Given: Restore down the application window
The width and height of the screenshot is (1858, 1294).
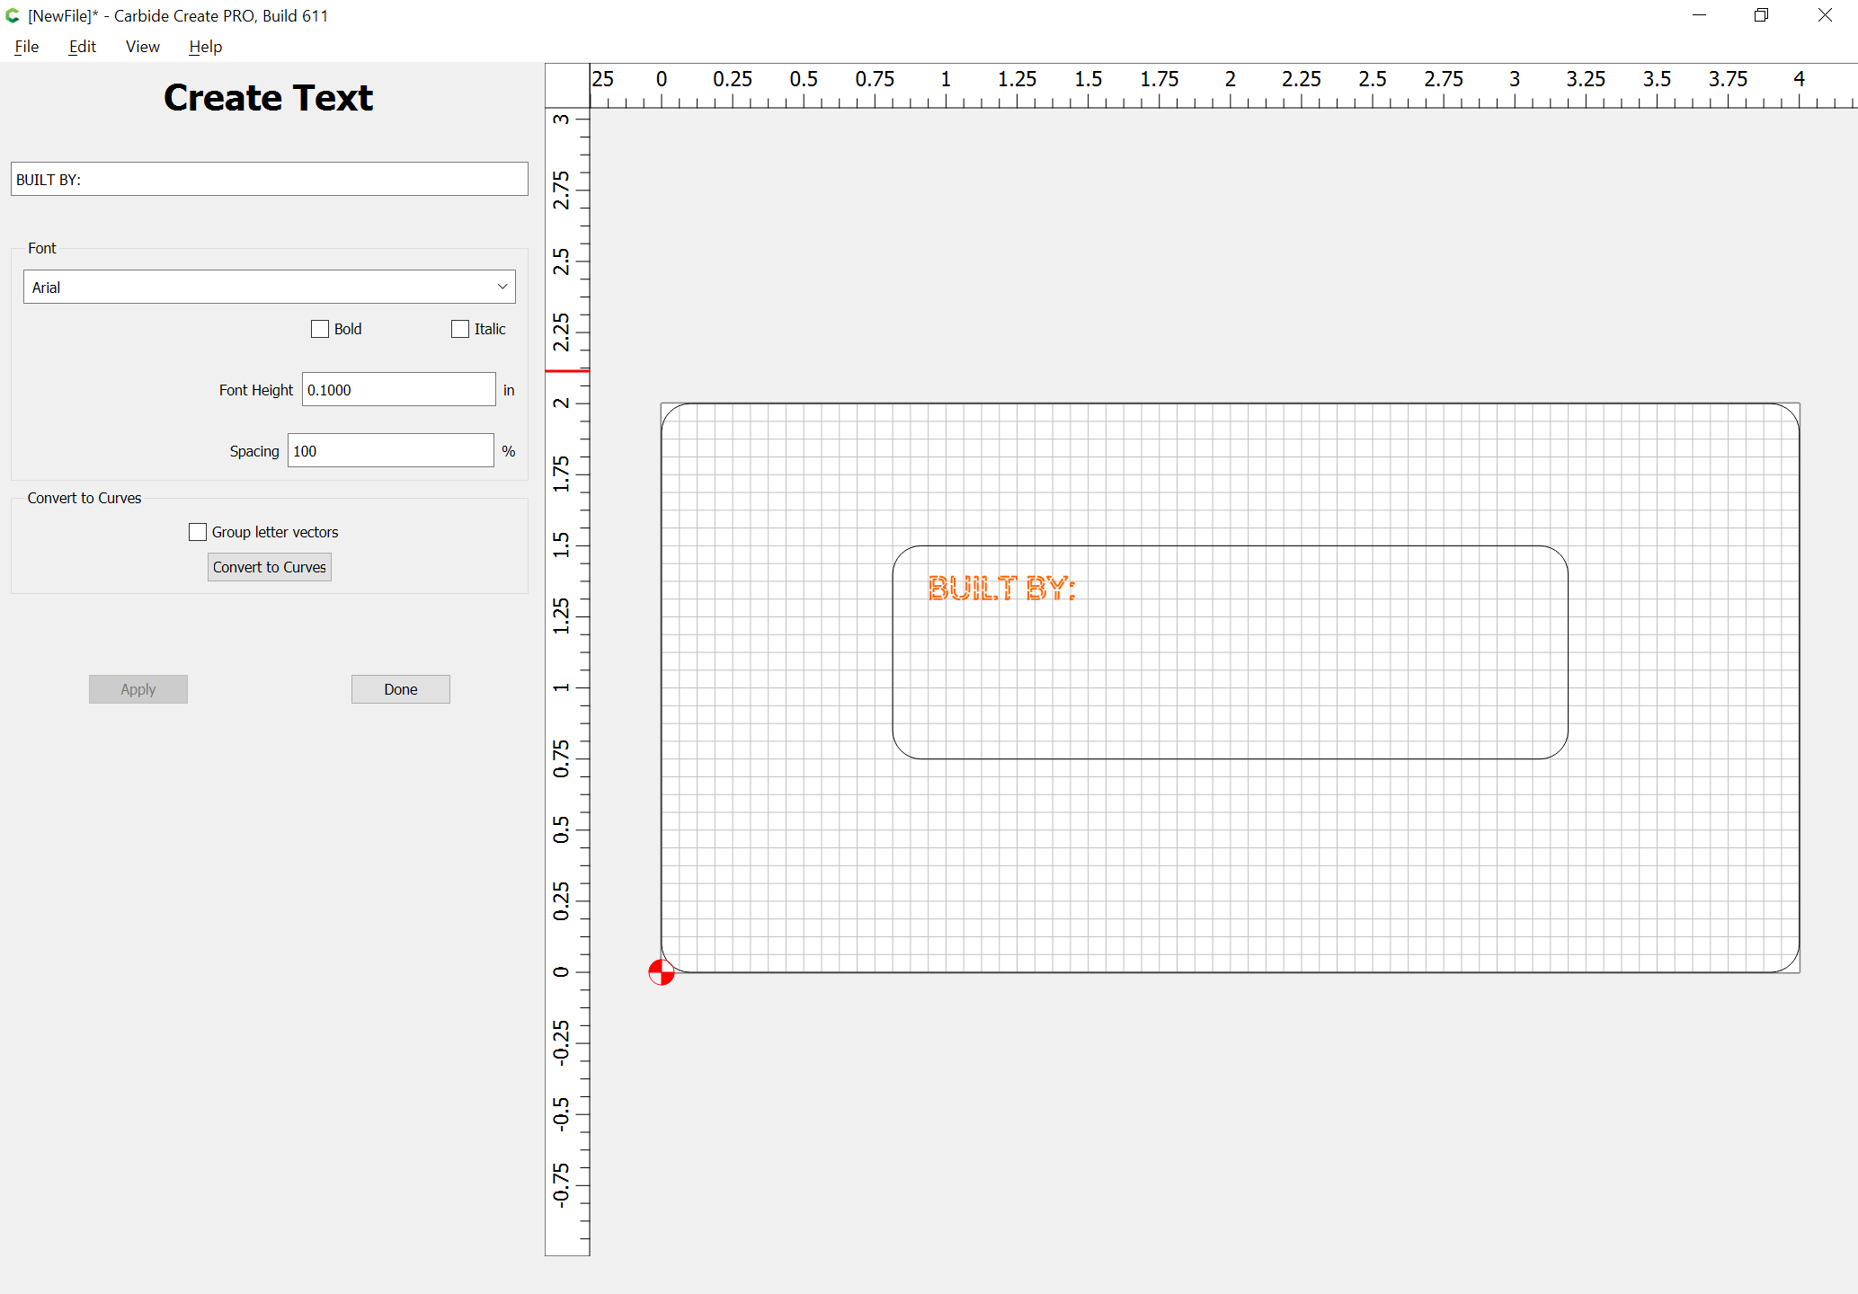Looking at the screenshot, I should point(1761,15).
